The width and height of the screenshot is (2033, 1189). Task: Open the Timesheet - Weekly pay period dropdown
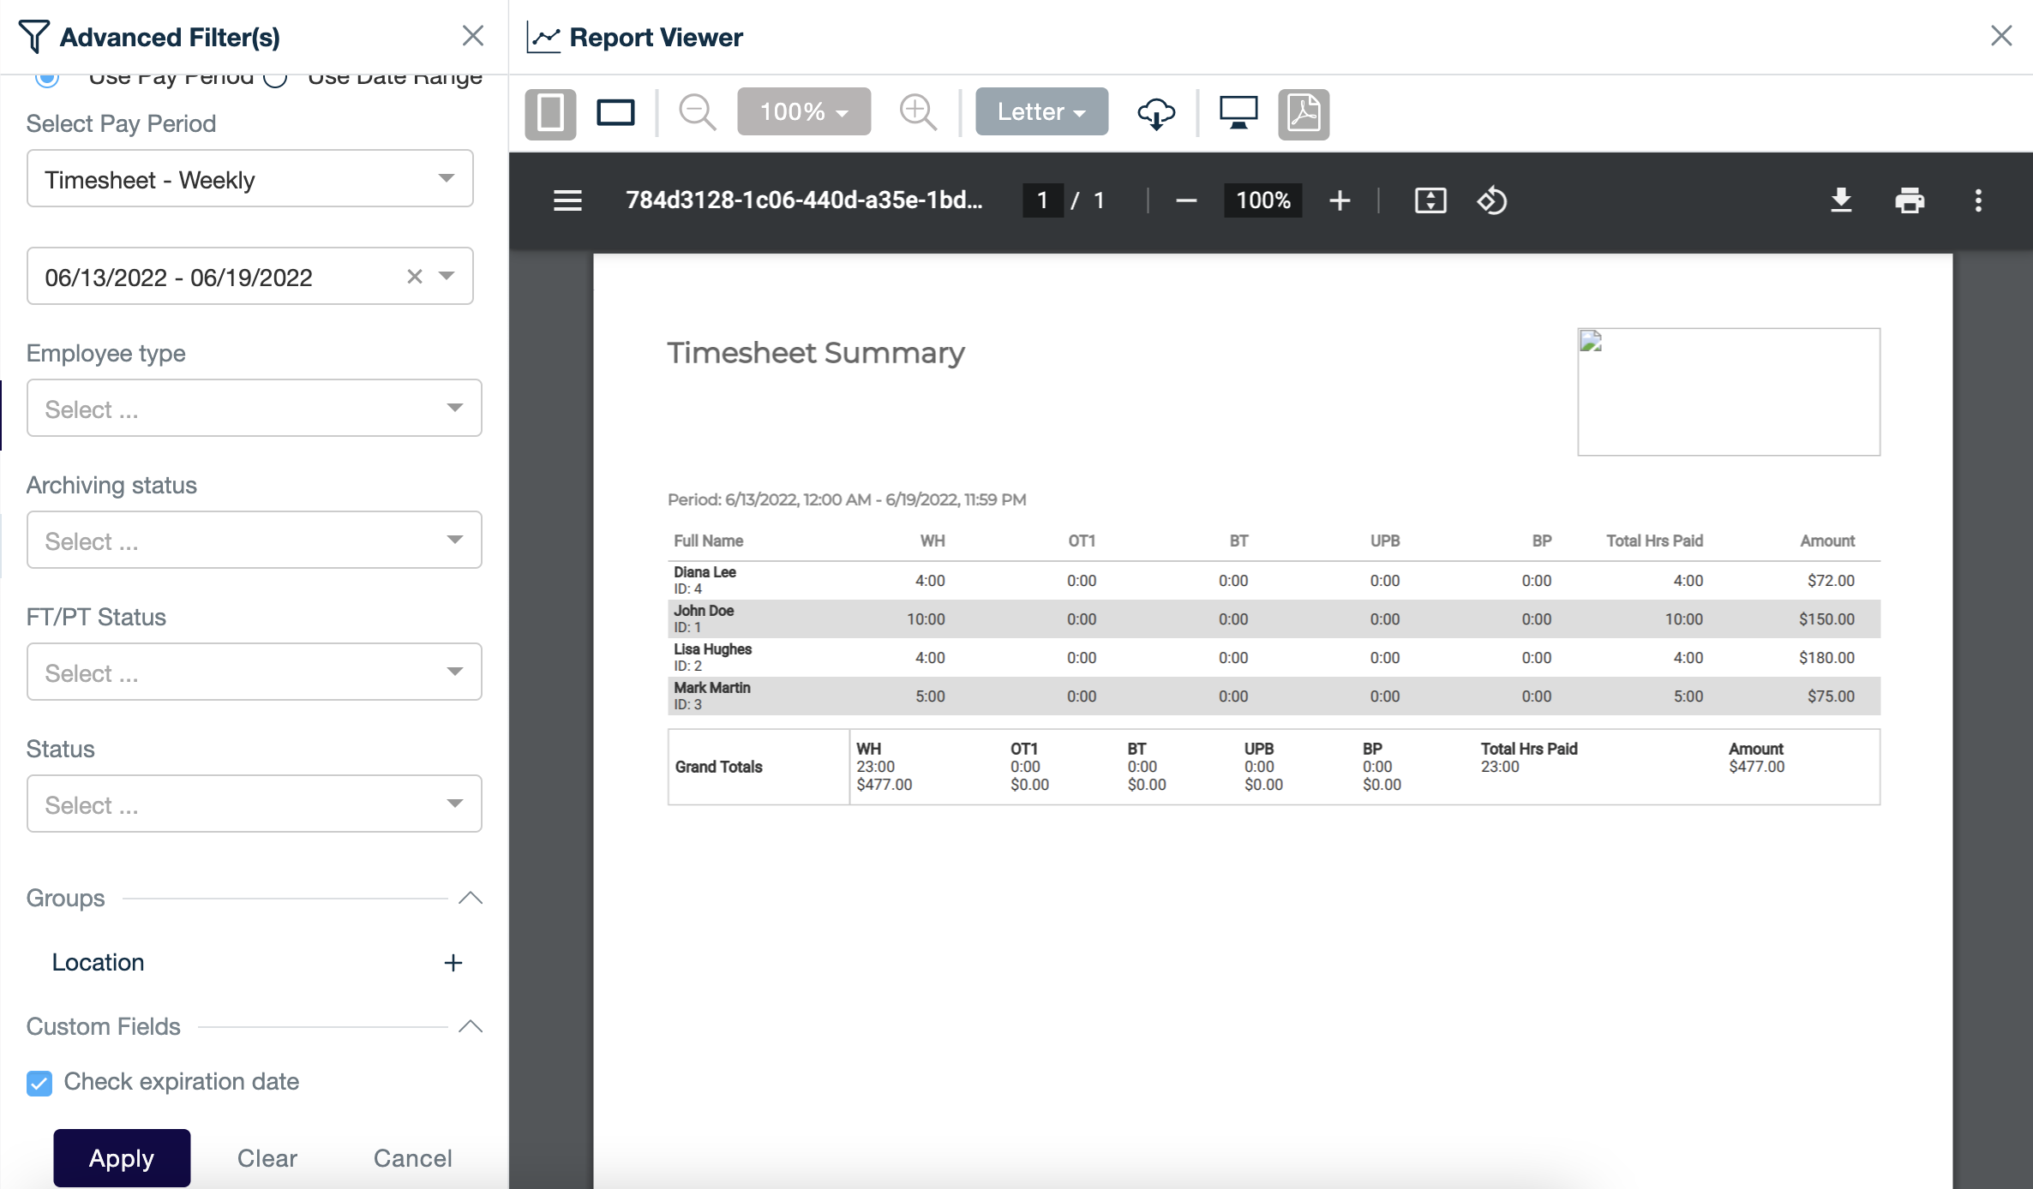(x=249, y=178)
